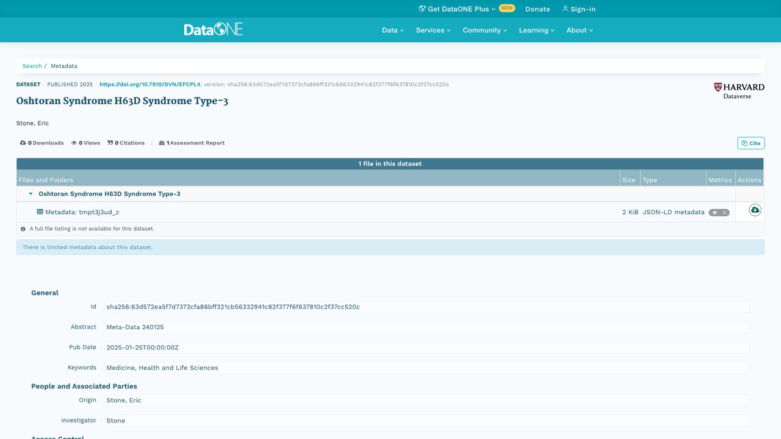Click the Abstract value Meta-Data 240125
Viewport: 781px width, 439px height.
coord(135,327)
